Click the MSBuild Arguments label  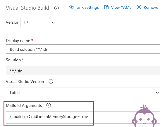coord(24,105)
